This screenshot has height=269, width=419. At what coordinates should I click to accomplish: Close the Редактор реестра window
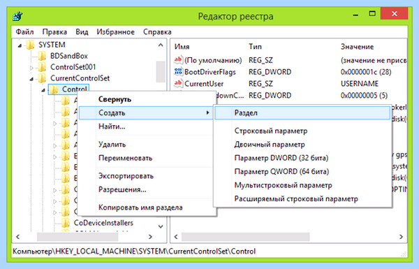[x=395, y=14]
